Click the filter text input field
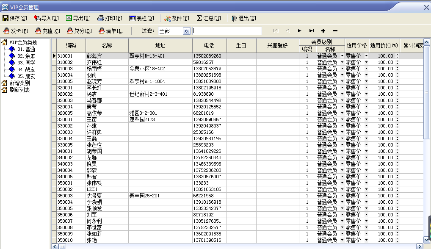Image resolution: width=431 pixels, height=249 pixels. point(227,31)
